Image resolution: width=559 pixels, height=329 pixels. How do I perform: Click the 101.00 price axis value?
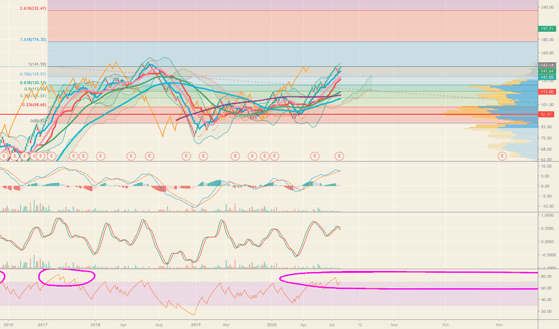click(547, 105)
